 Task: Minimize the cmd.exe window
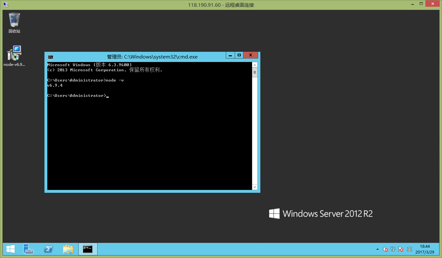point(230,55)
